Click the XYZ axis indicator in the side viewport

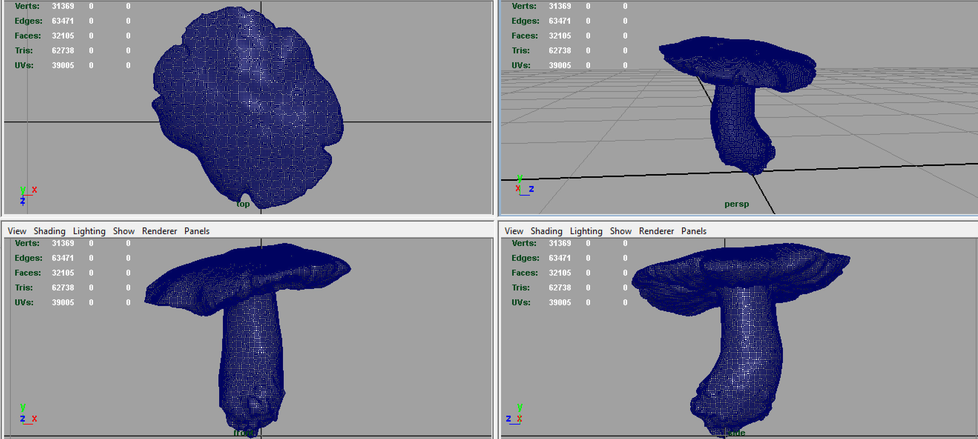pos(514,414)
